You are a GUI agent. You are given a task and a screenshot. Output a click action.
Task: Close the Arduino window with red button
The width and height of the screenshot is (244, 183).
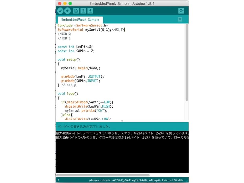click(60, 3)
